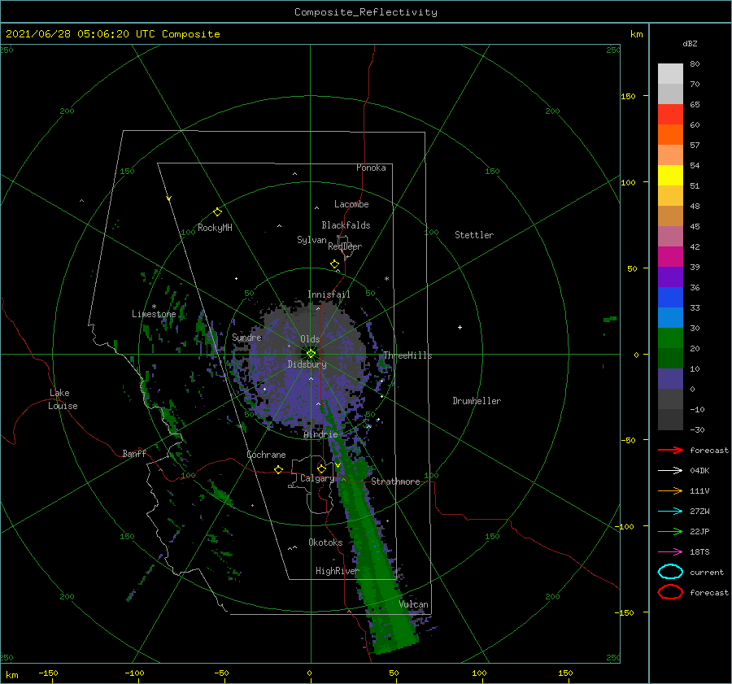Click the dBZ legend heading
This screenshot has height=684, width=732.
click(x=690, y=44)
